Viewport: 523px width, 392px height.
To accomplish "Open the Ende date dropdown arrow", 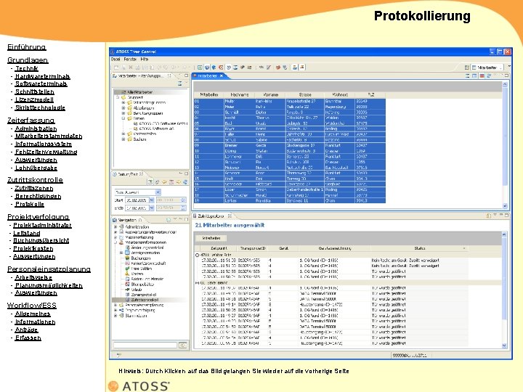I will (151, 208).
